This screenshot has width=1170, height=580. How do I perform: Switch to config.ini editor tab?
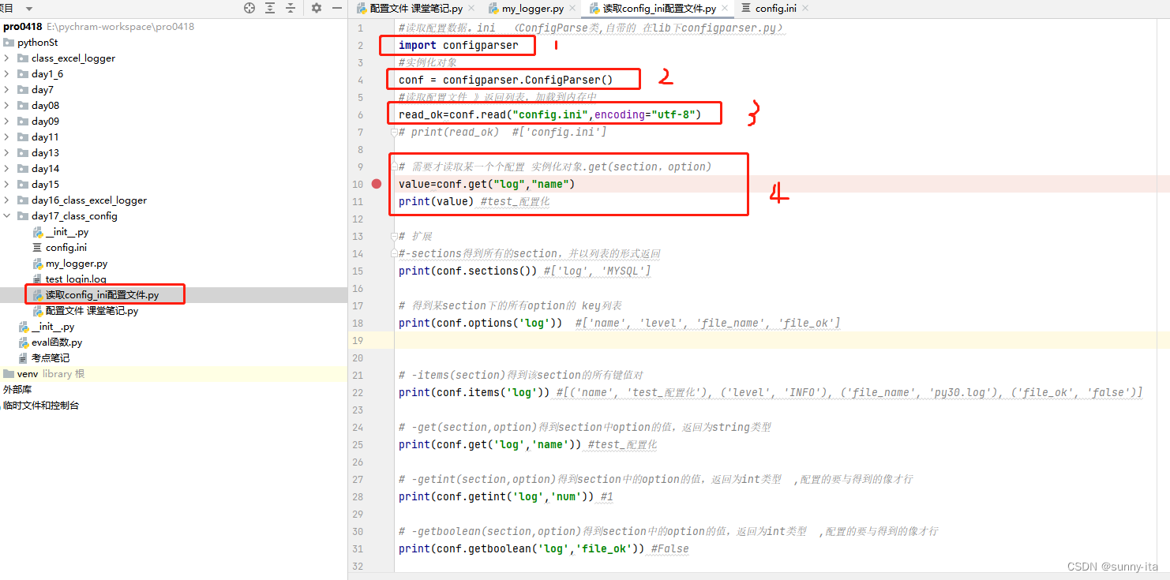[776, 9]
